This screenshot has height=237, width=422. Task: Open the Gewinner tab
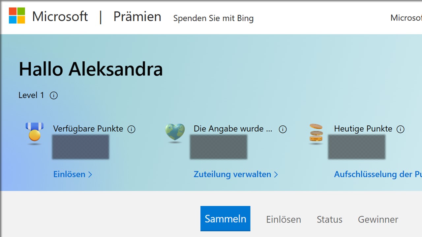pyautogui.click(x=378, y=219)
